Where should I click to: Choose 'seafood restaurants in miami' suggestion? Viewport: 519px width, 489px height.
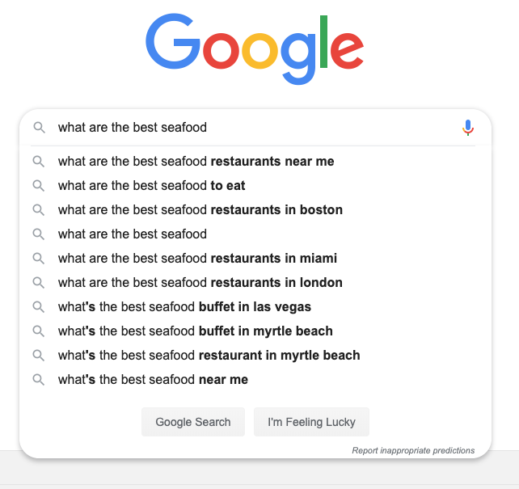point(255,258)
